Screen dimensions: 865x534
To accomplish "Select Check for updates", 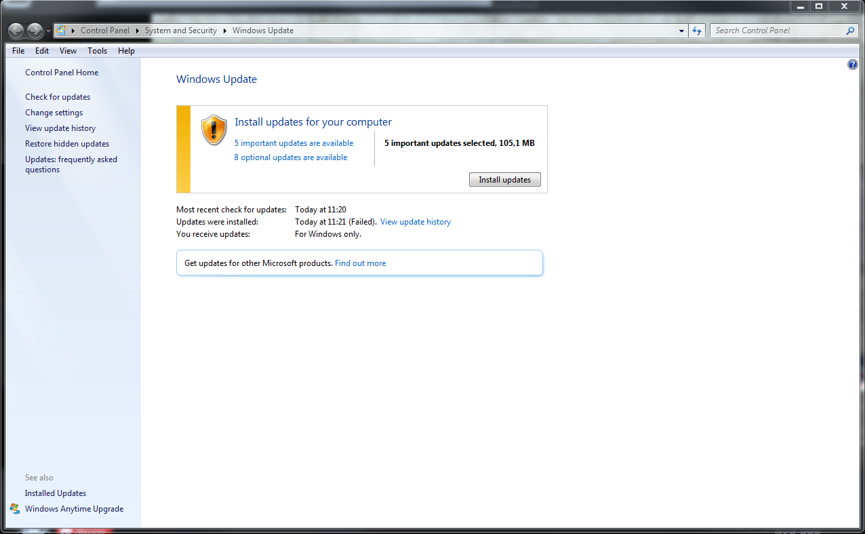I will tap(58, 97).
